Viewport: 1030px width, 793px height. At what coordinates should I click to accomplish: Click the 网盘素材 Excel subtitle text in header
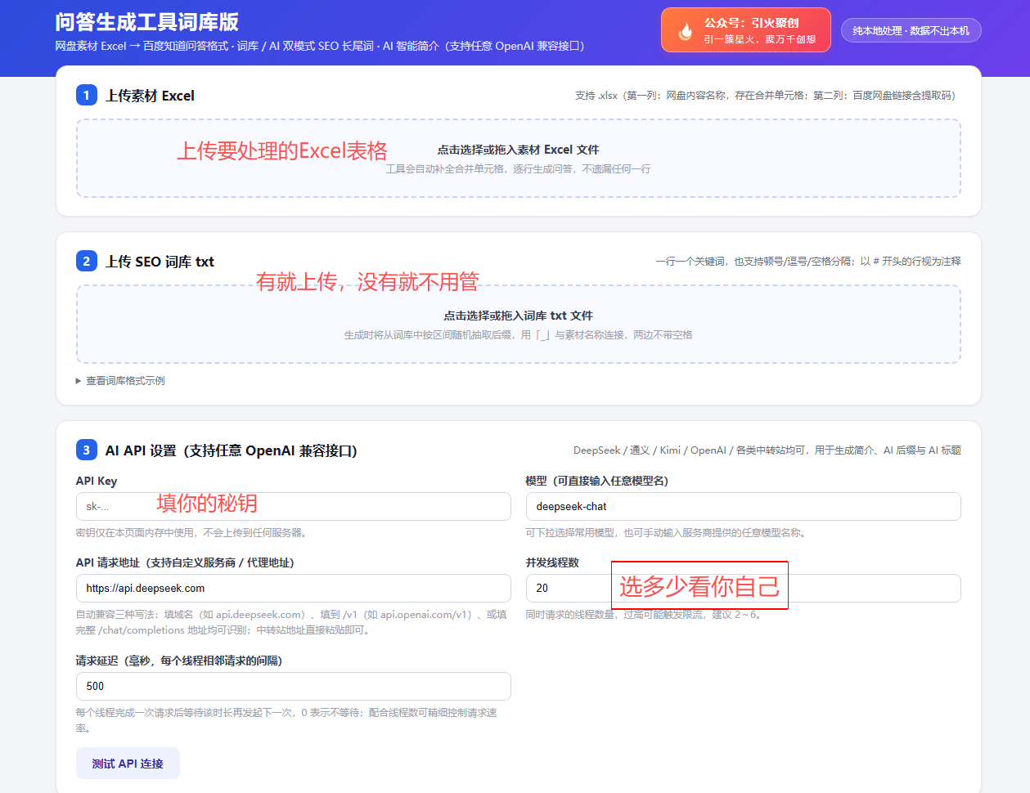tap(321, 46)
